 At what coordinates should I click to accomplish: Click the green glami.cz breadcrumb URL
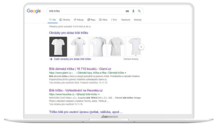pyautogui.click(x=86, y=73)
